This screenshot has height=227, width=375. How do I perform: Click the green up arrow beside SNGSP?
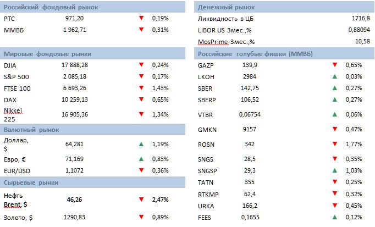tap(335, 171)
